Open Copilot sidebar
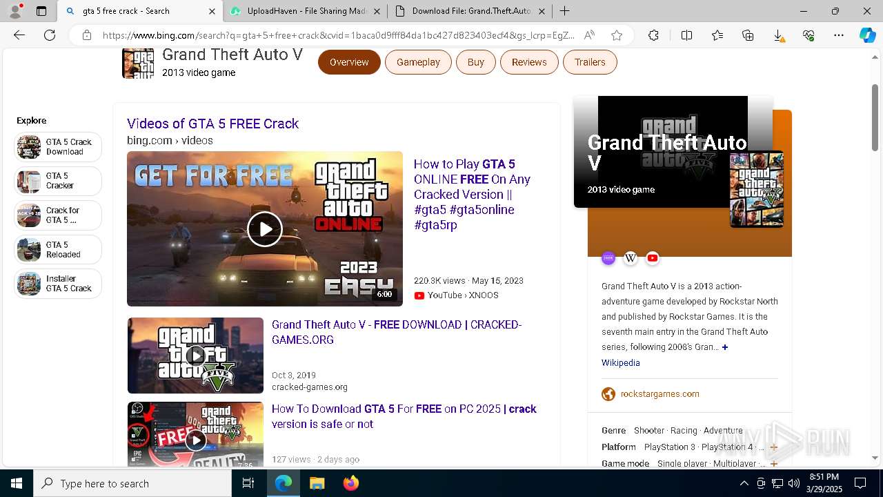 click(867, 35)
